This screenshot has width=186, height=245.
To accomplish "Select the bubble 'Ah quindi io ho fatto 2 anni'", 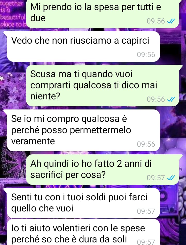I will (x=102, y=170).
